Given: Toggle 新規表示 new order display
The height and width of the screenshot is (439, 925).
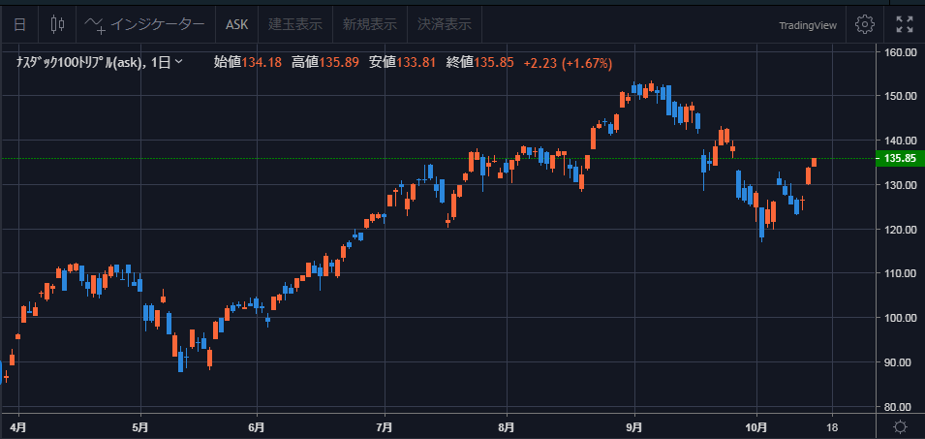Looking at the screenshot, I should tap(370, 24).
